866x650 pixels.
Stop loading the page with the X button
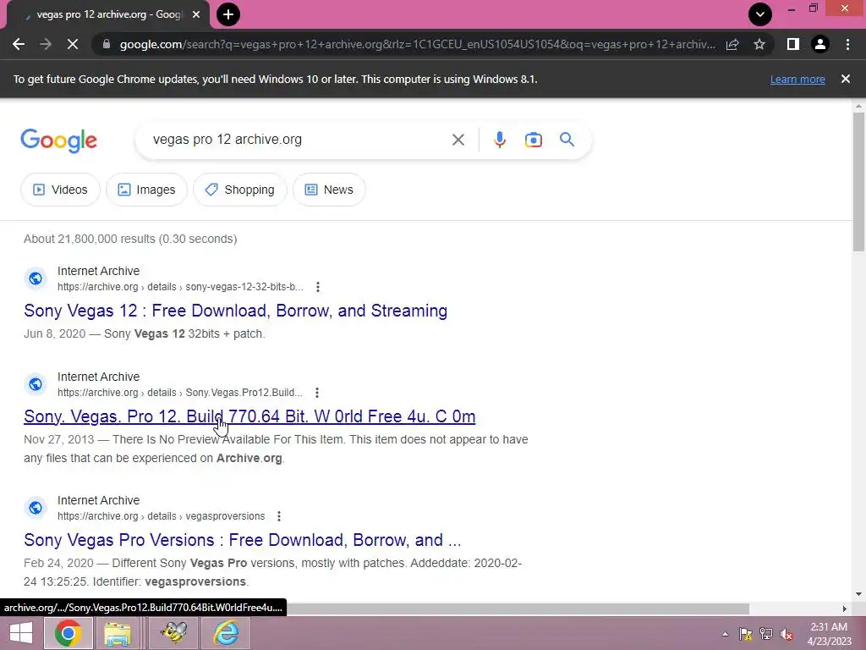click(73, 44)
